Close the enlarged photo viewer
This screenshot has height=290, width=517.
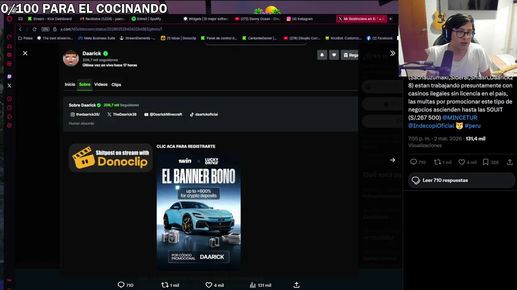point(25,53)
